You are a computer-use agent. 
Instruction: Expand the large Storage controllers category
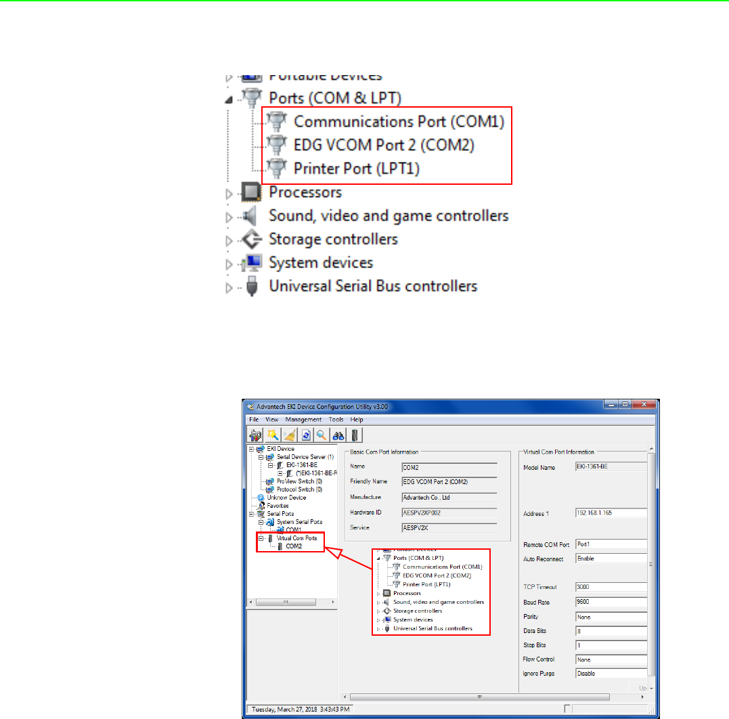click(x=229, y=240)
